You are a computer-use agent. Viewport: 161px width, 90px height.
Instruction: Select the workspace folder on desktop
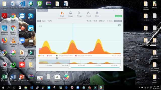pos(146,17)
